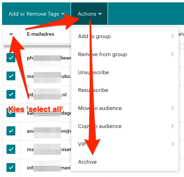Select Resubscribe from the Actions menu
Screen dimensions: 184x177
pyautogui.click(x=125, y=90)
